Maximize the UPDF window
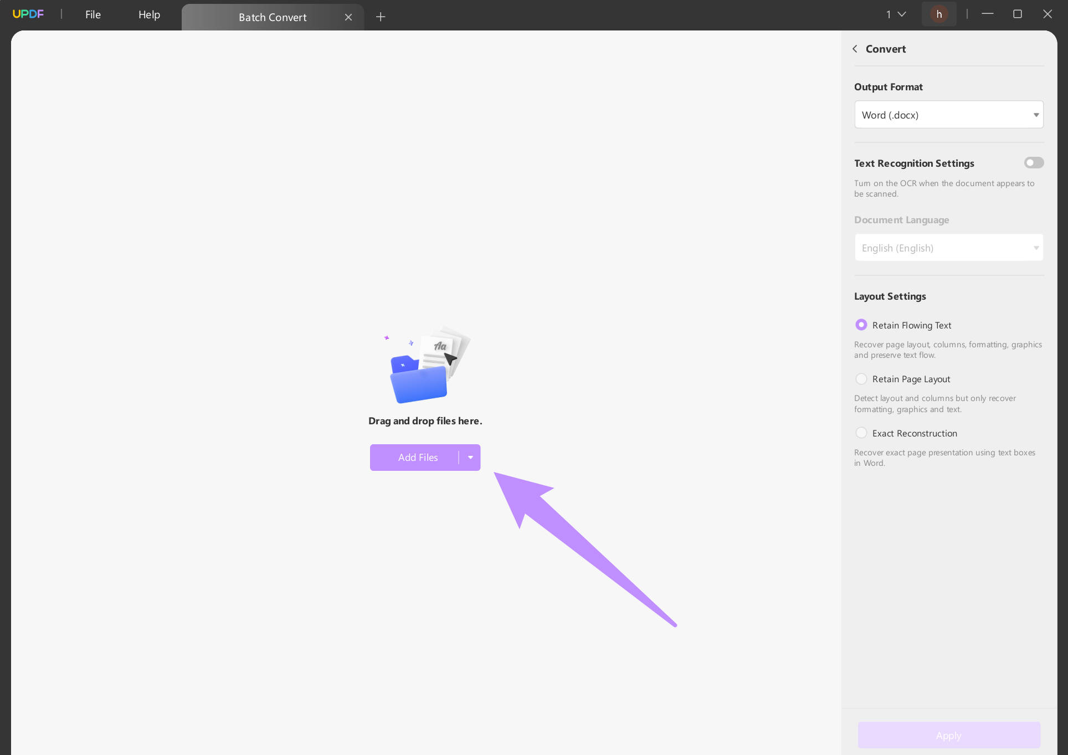 1018,14
